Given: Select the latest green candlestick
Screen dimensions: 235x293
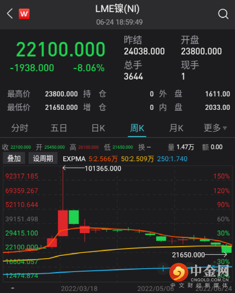Looking at the screenshot, I should 227,249.
